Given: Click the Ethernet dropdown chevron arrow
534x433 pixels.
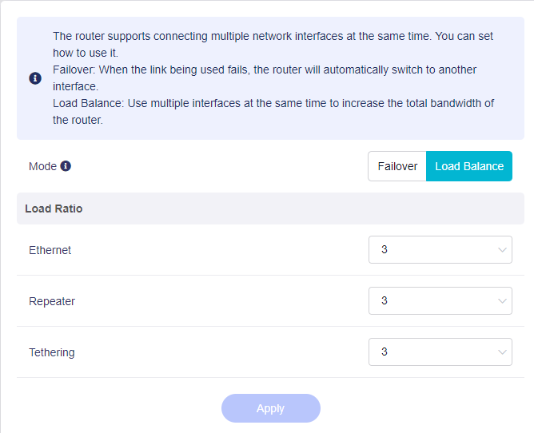Looking at the screenshot, I should coord(503,250).
